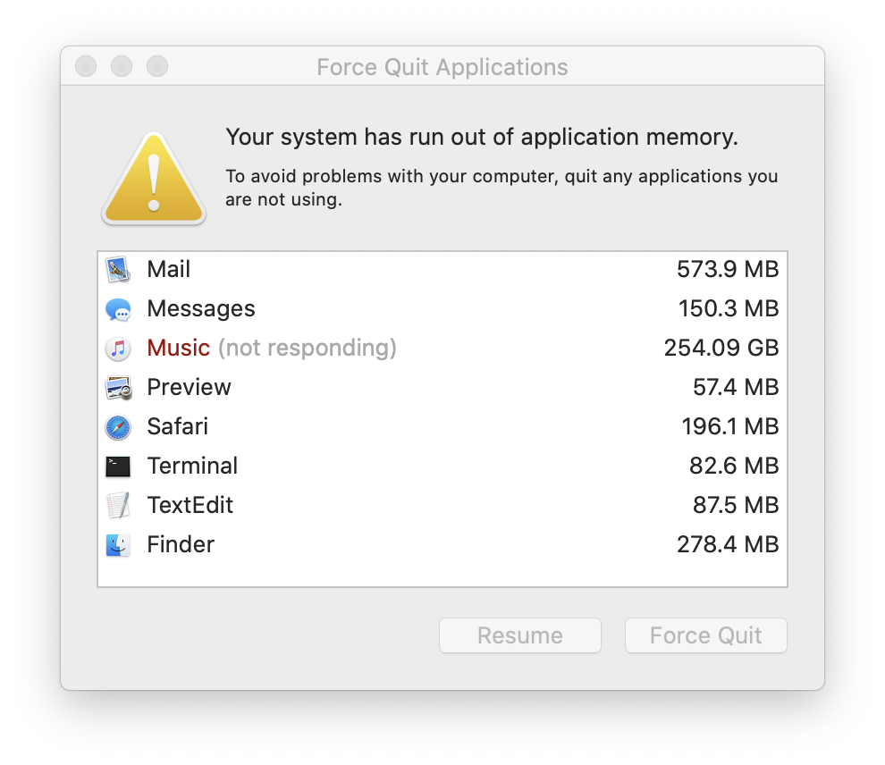Select the 254.09 GB memory value
The image size is (885, 765).
(x=721, y=348)
